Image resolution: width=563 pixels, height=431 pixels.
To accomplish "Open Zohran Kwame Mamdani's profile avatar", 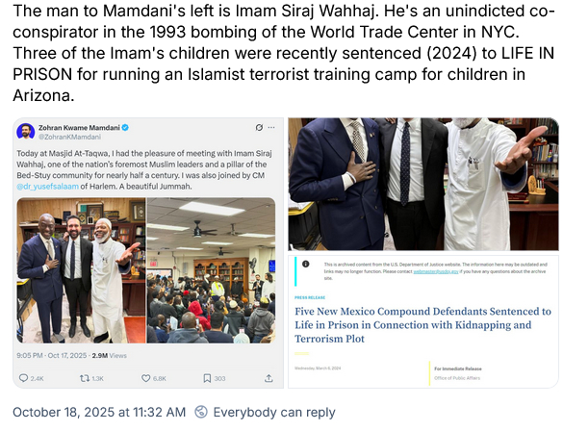I will point(25,132).
